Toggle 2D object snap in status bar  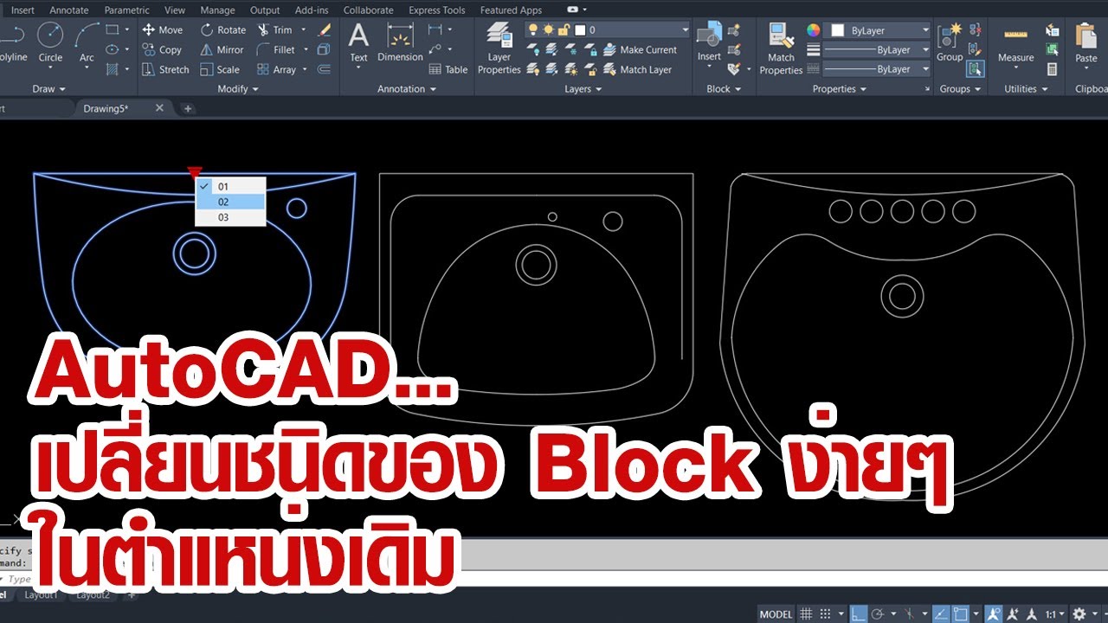(x=961, y=614)
